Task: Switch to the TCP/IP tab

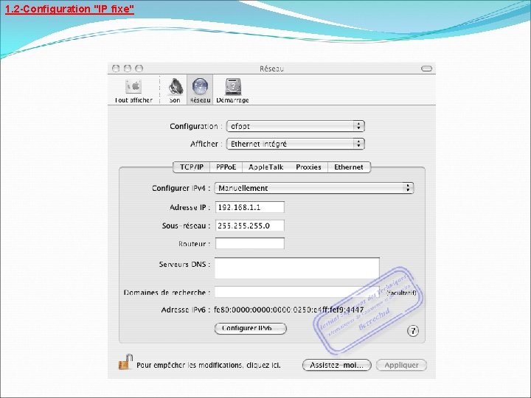Action: 192,167
